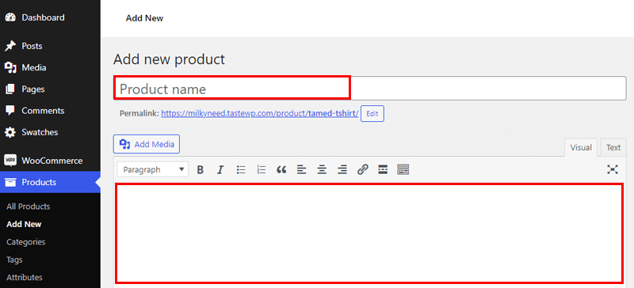Click the permalink Edit button

point(372,114)
